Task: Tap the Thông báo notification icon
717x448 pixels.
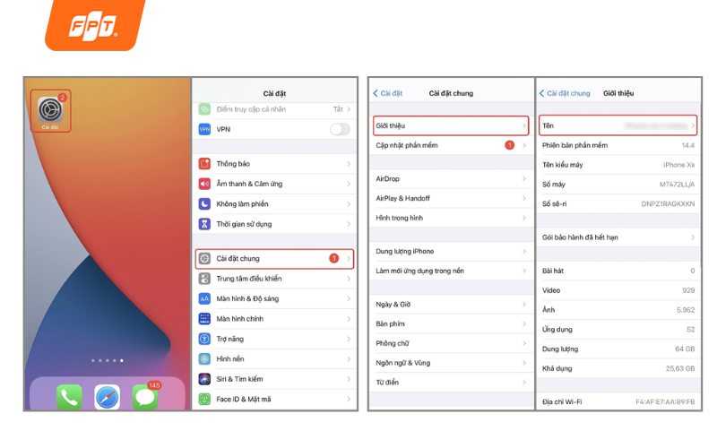Action: pos(204,164)
